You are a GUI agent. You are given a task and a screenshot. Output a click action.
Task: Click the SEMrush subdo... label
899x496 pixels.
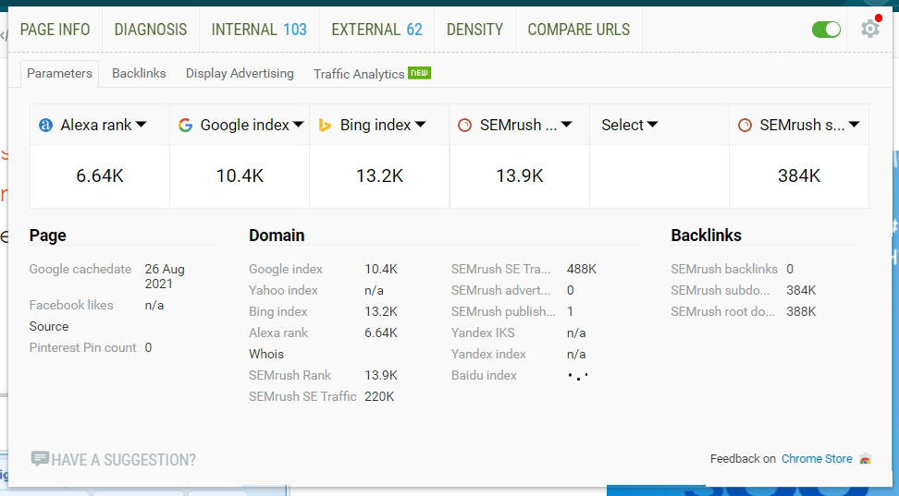coord(720,290)
